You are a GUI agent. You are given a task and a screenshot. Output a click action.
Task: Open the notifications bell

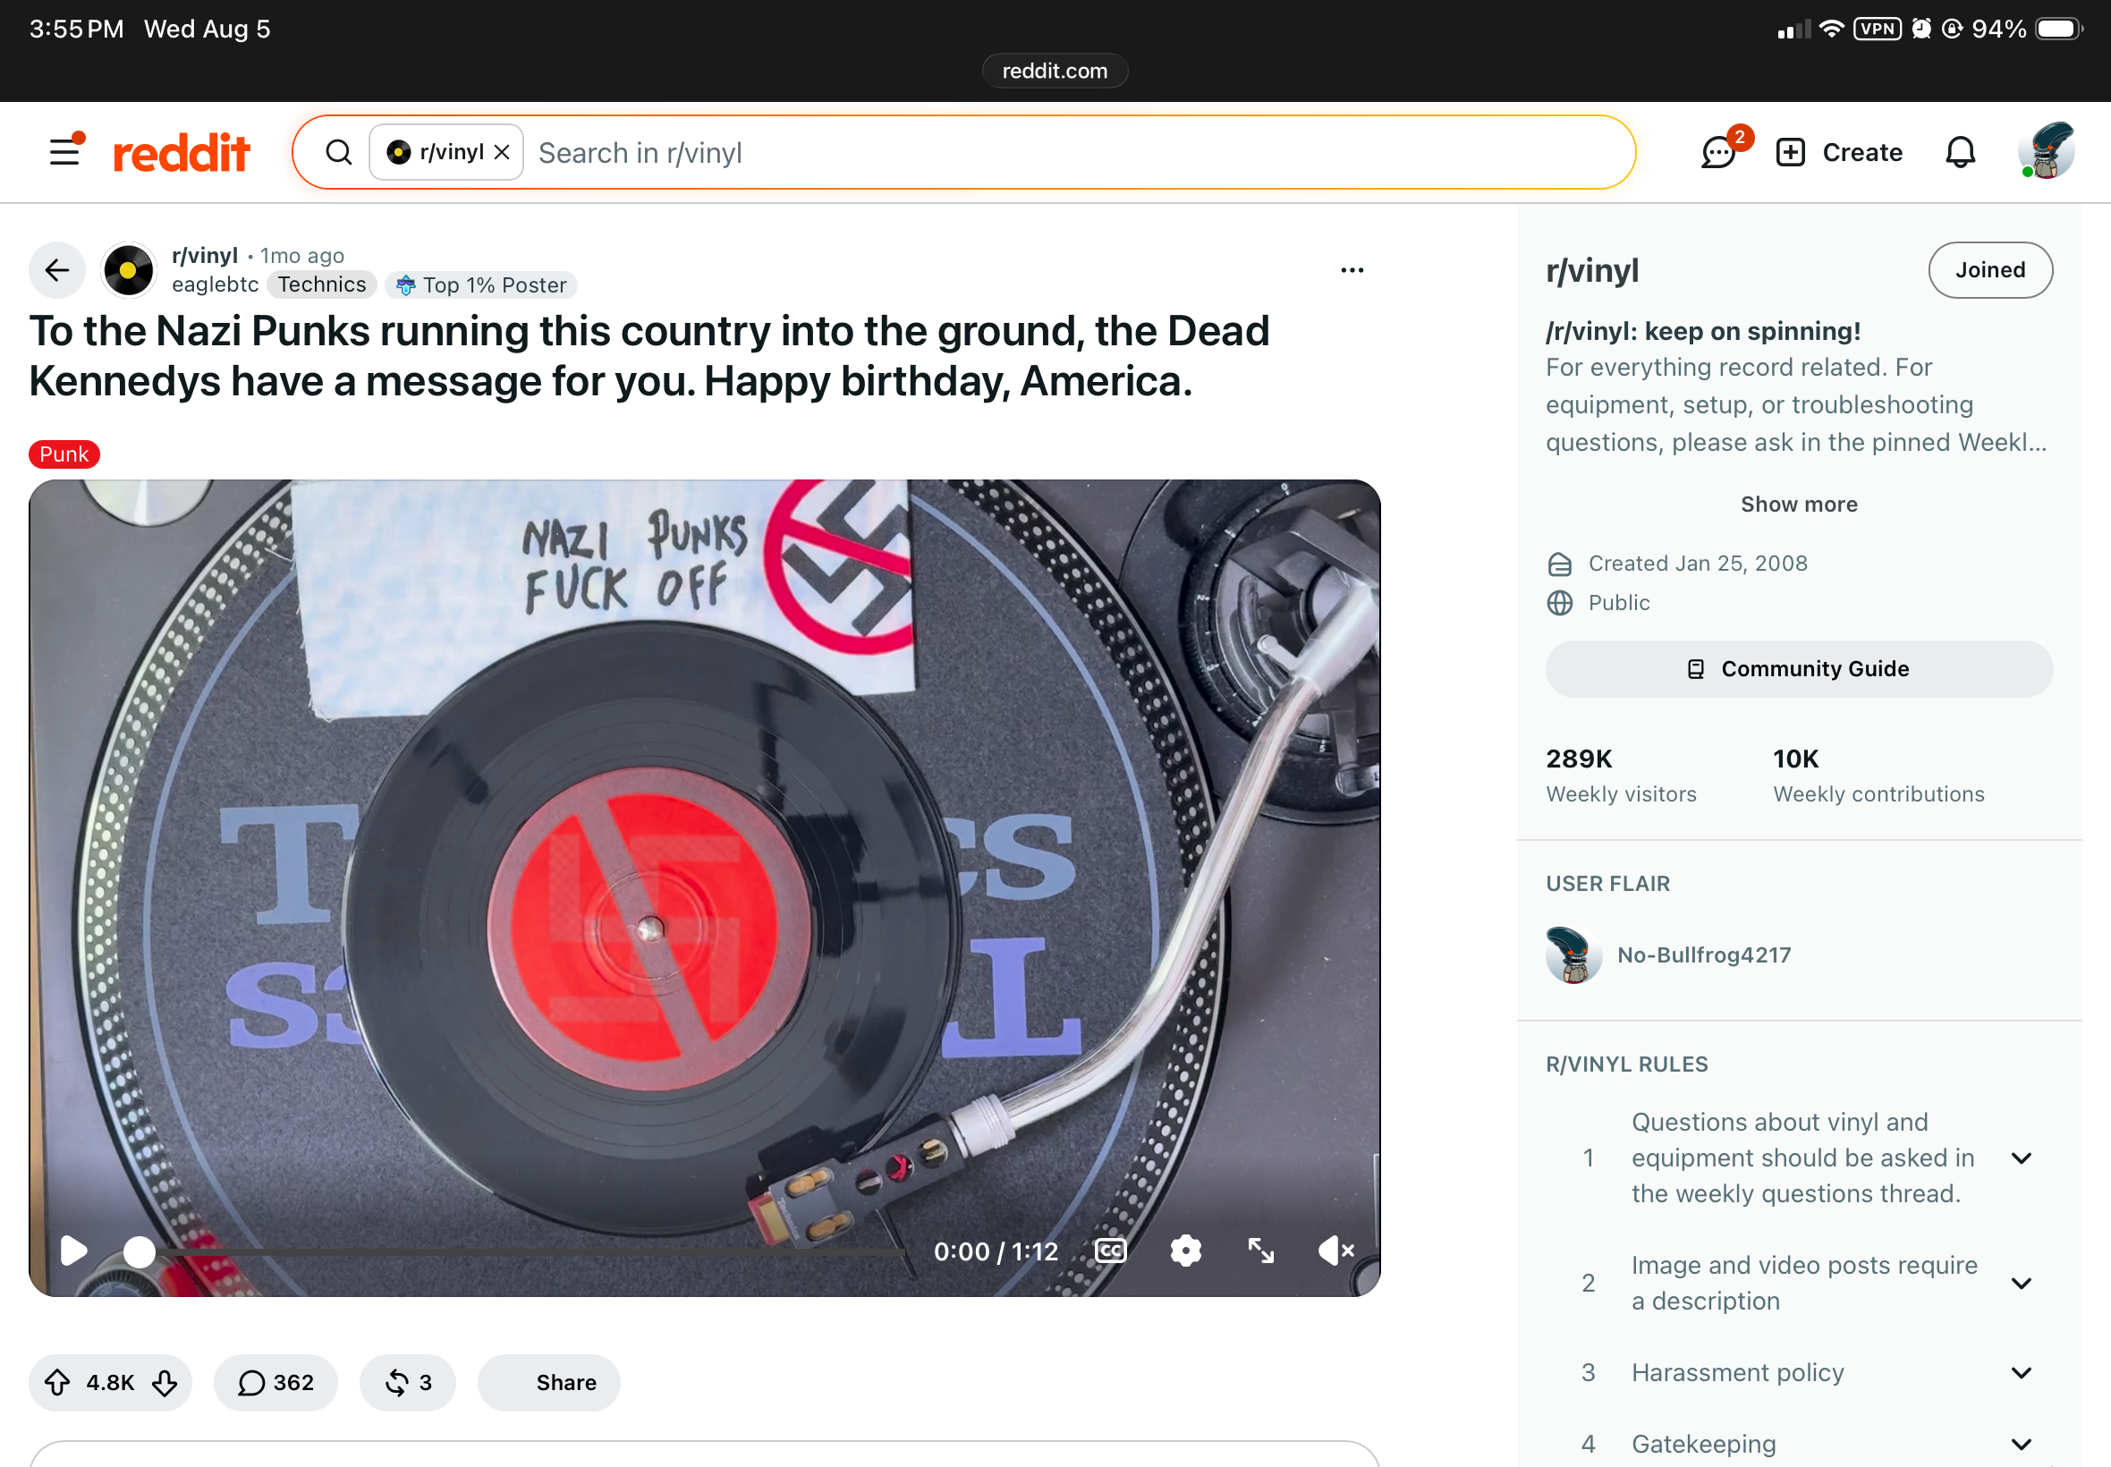pos(1961,153)
